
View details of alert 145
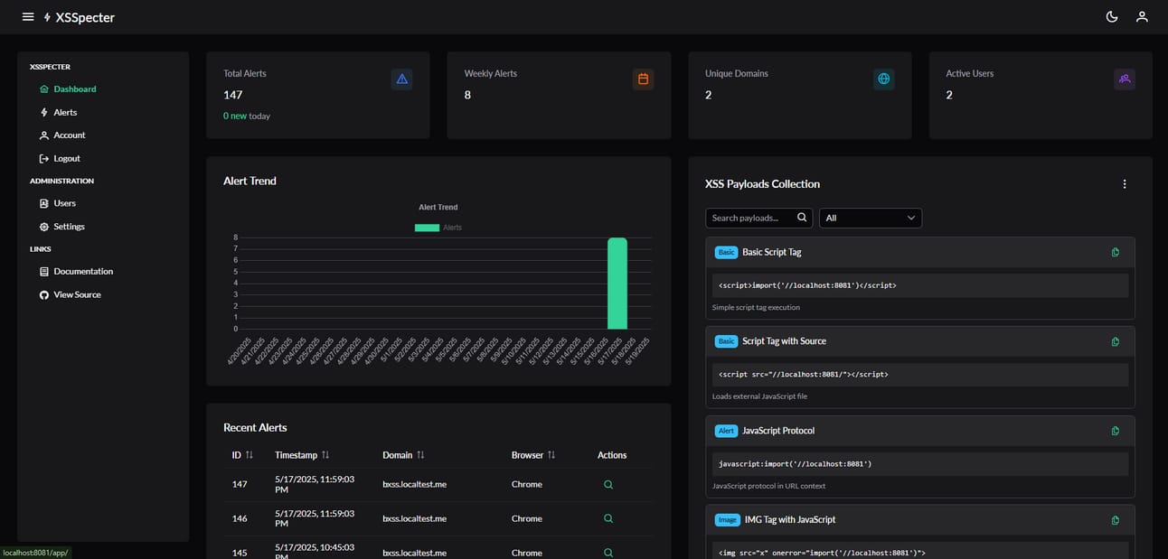point(608,553)
